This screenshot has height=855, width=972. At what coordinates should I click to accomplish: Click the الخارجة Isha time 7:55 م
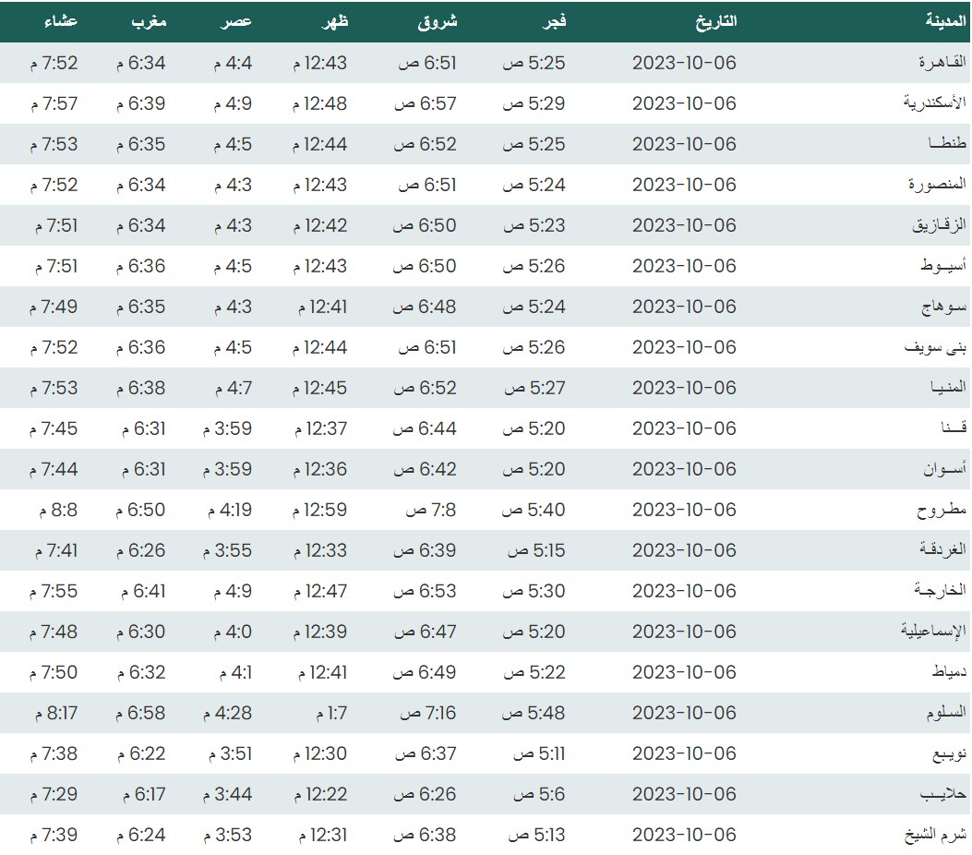pyautogui.click(x=54, y=591)
